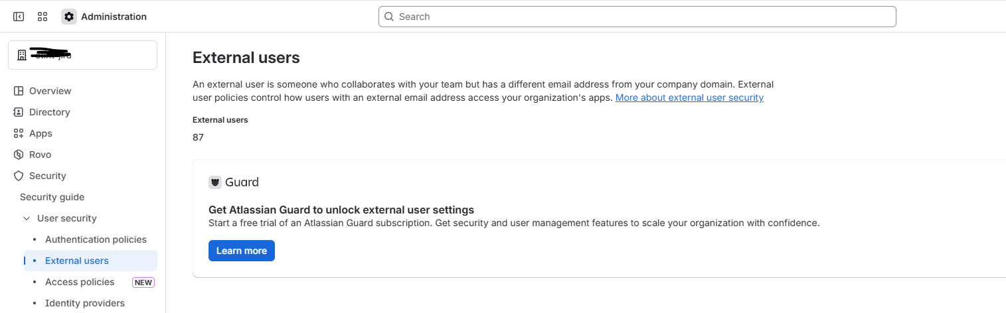
Task: Open More about external user security link
Action: (x=689, y=97)
